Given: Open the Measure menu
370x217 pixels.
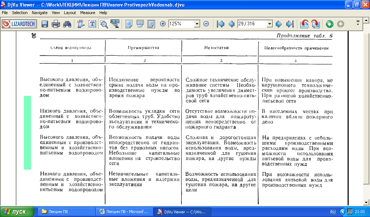Looking at the screenshot, I should click(87, 13).
